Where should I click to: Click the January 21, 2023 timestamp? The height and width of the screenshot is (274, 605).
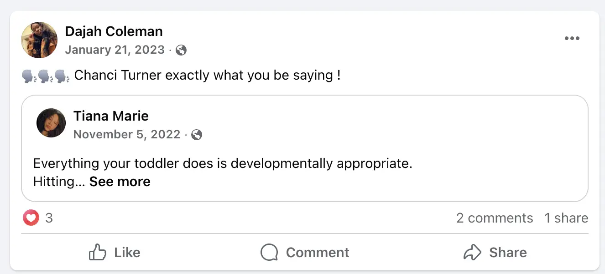click(x=115, y=50)
